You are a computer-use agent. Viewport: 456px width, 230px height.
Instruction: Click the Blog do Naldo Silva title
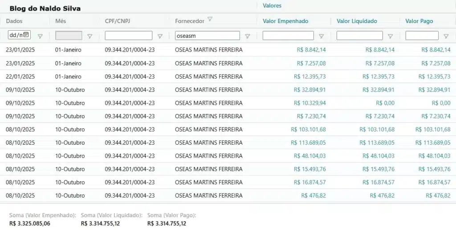45,8
